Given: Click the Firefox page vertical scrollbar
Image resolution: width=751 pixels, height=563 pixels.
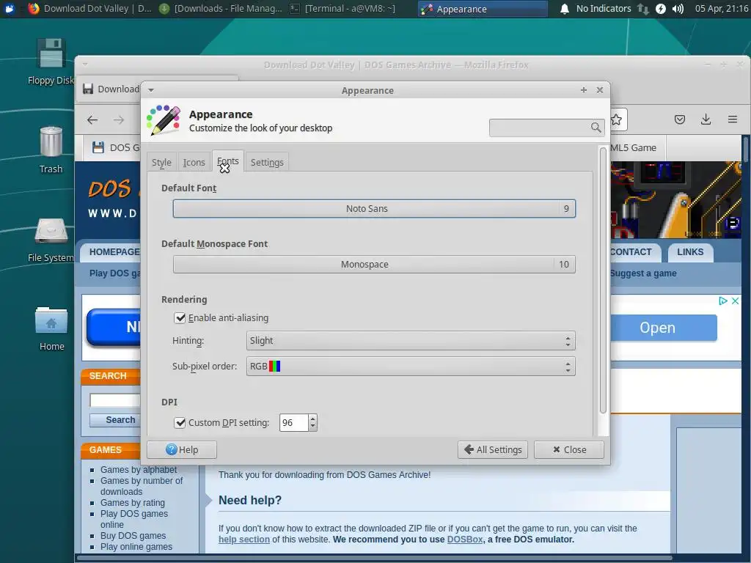Looking at the screenshot, I should click(x=746, y=150).
